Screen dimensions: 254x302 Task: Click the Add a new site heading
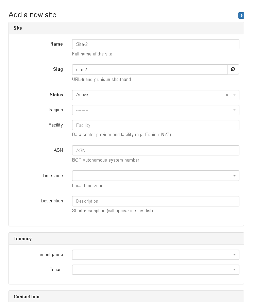point(32,15)
